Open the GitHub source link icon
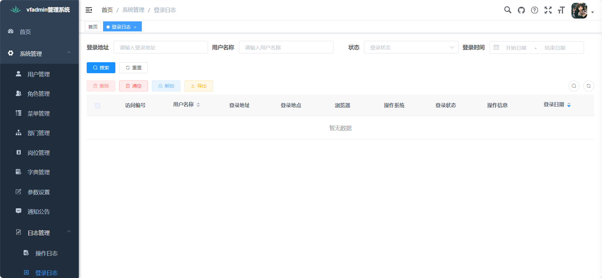This screenshot has height=278, width=602. point(521,10)
